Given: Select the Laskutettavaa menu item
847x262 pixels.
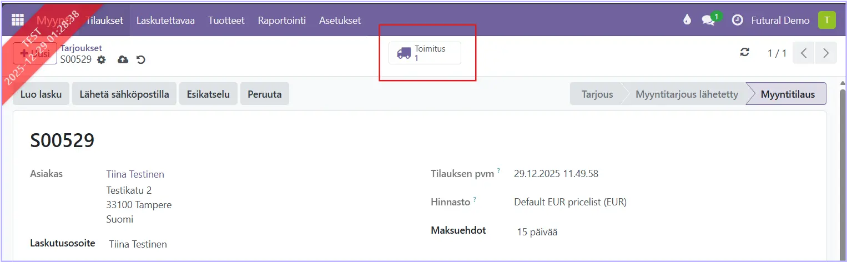Looking at the screenshot, I should [165, 20].
